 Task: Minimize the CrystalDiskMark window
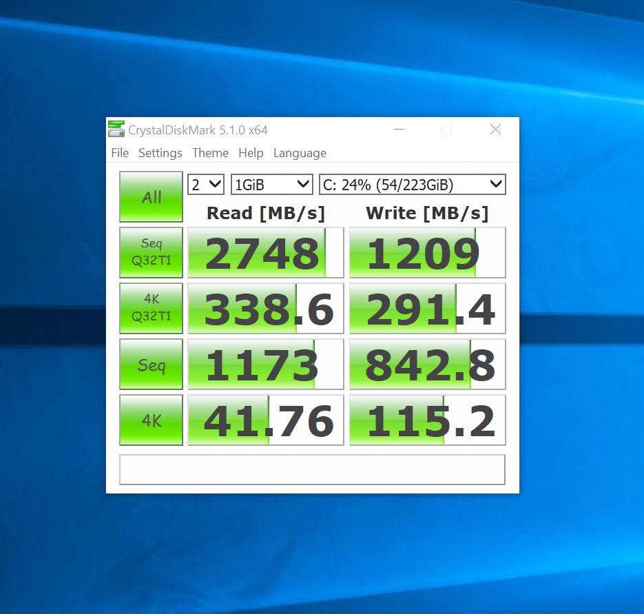[x=399, y=130]
